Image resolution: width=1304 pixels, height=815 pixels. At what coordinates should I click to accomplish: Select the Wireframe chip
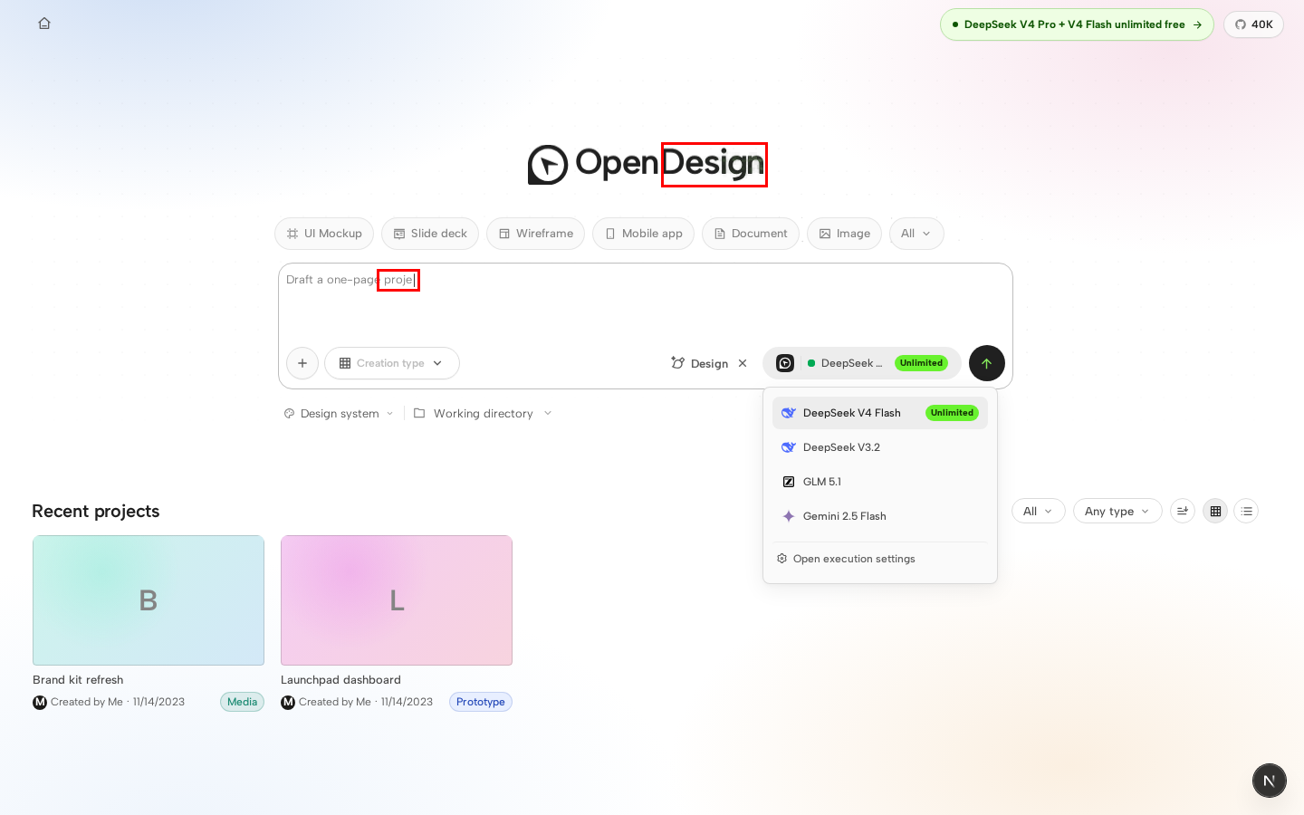pos(535,234)
